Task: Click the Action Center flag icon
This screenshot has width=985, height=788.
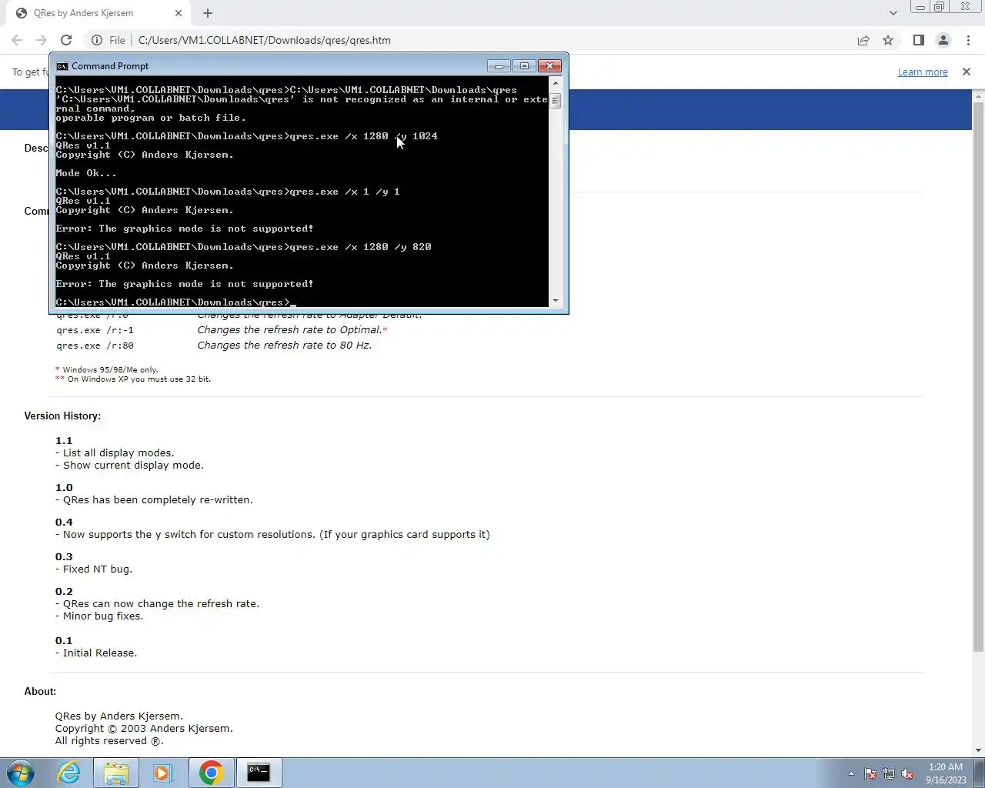Action: (x=870, y=774)
